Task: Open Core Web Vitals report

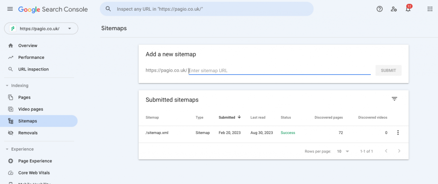Action: coord(34,173)
